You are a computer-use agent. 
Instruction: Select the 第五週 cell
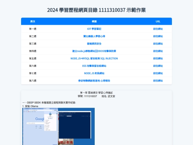pos(33,58)
